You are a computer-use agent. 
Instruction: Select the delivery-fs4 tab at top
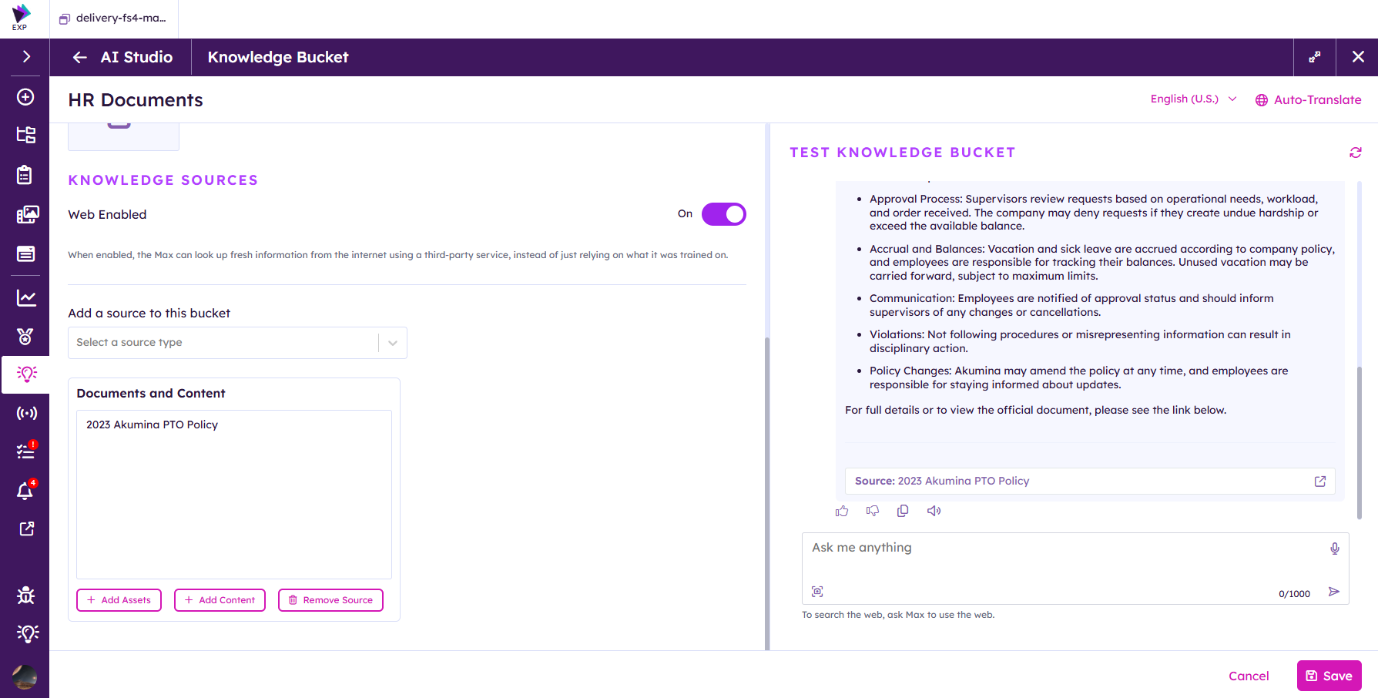click(113, 18)
